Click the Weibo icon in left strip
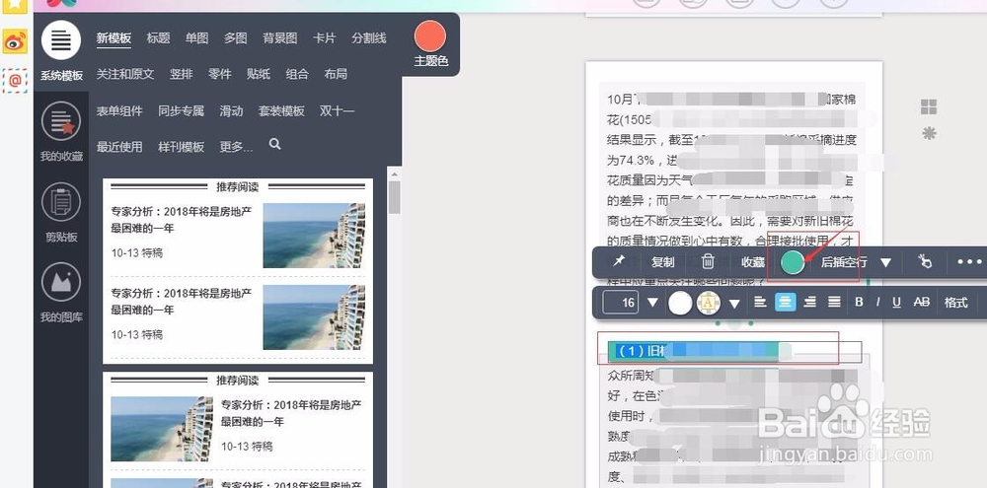987x488 pixels. coord(15,42)
